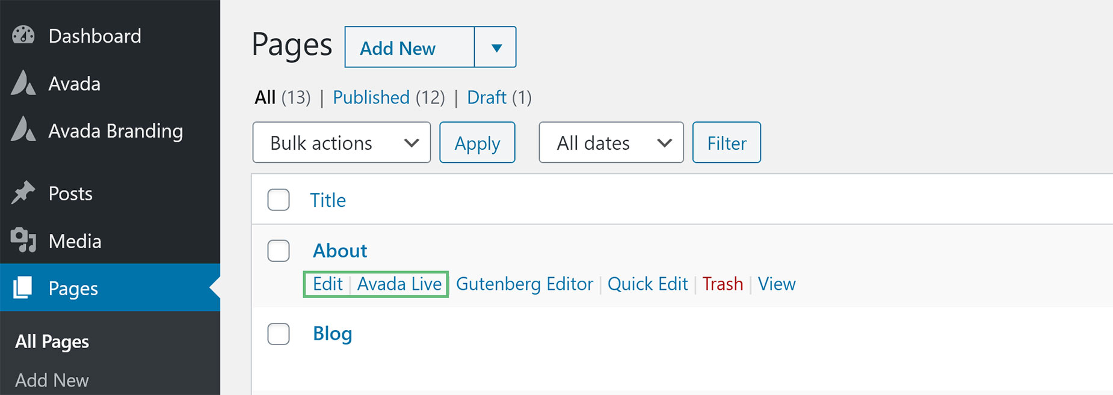Image resolution: width=1113 pixels, height=395 pixels.
Task: Click the Pages document icon in sidebar
Action: pos(23,287)
